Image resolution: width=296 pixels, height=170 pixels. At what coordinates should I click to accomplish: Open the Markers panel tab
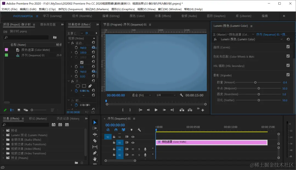coord(38,119)
